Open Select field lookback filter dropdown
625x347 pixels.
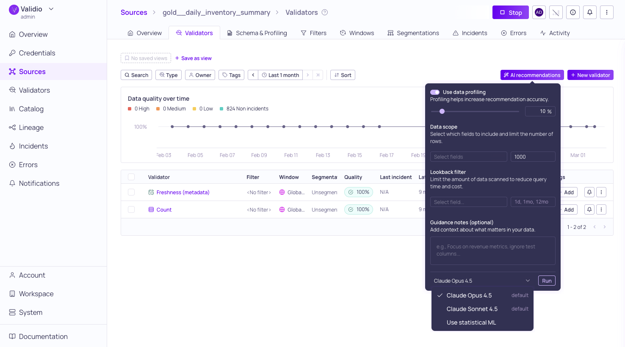point(469,202)
